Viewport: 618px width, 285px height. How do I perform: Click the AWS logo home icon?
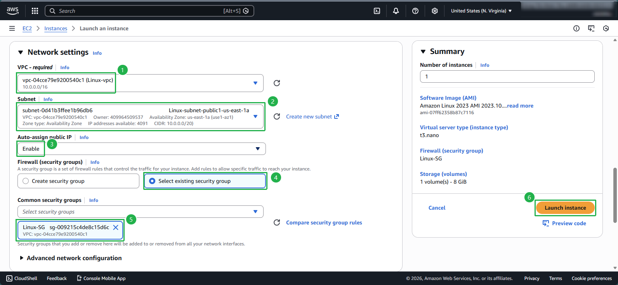12,11
